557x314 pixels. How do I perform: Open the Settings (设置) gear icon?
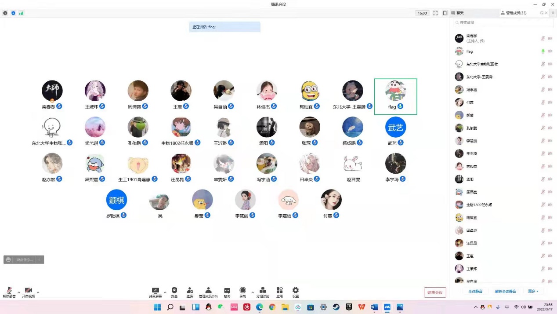pyautogui.click(x=296, y=291)
